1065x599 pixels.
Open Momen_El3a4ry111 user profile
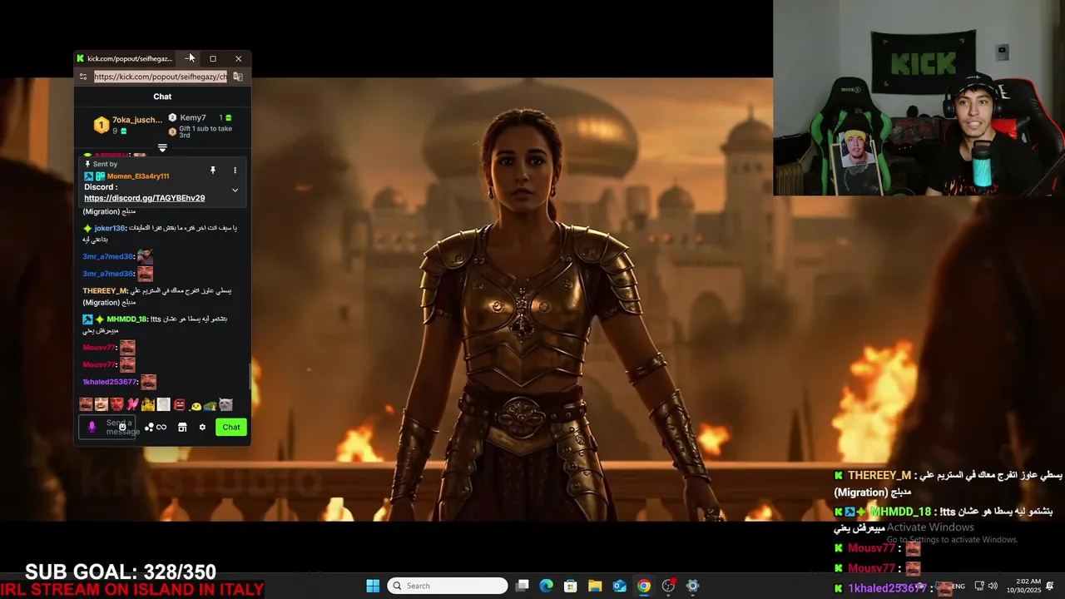138,176
